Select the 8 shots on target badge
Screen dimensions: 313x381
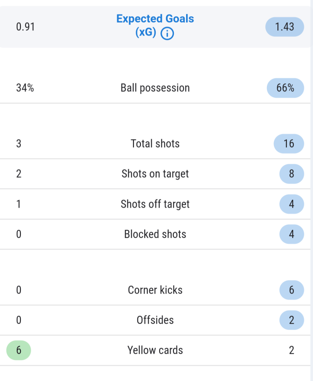[292, 174]
